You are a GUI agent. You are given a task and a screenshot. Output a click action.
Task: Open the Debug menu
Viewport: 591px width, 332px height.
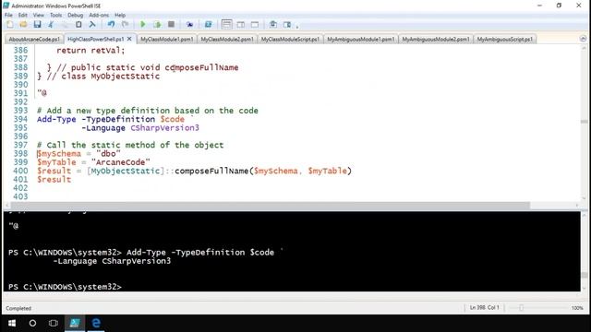[76, 15]
